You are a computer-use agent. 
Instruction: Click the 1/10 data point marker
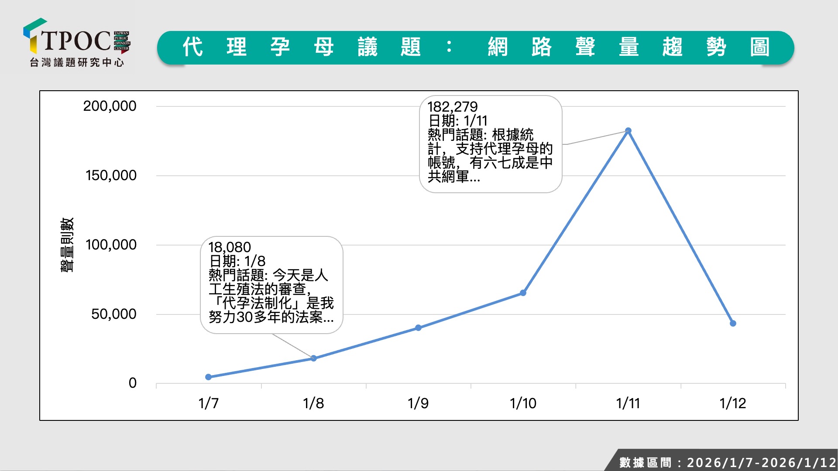tap(523, 293)
